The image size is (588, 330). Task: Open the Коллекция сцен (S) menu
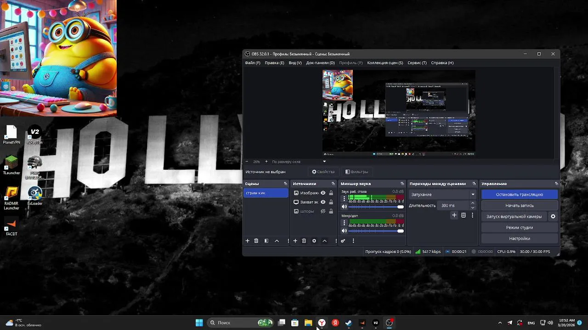click(385, 63)
